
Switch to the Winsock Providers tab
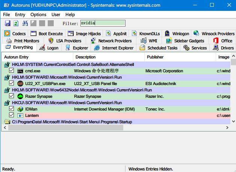214,33
